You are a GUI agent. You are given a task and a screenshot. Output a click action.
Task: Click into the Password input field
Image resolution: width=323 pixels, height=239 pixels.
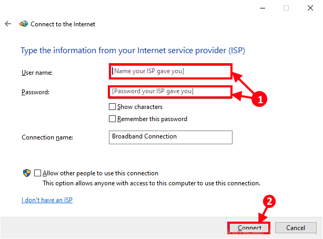pos(170,92)
